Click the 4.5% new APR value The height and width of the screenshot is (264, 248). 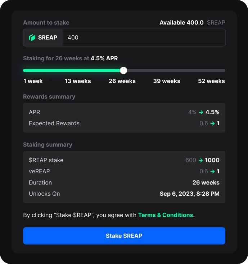(212, 112)
